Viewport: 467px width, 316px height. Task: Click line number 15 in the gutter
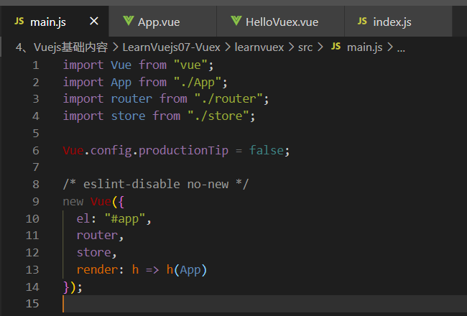[32, 304]
